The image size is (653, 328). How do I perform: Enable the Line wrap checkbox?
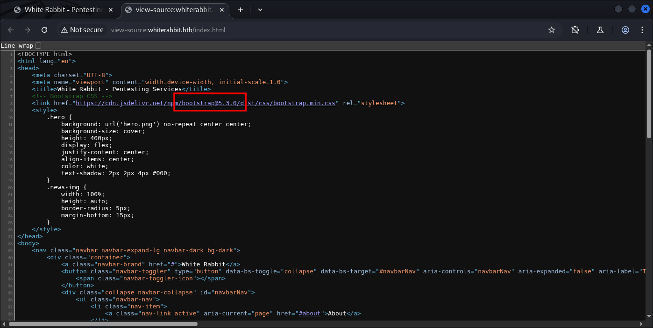click(38, 45)
